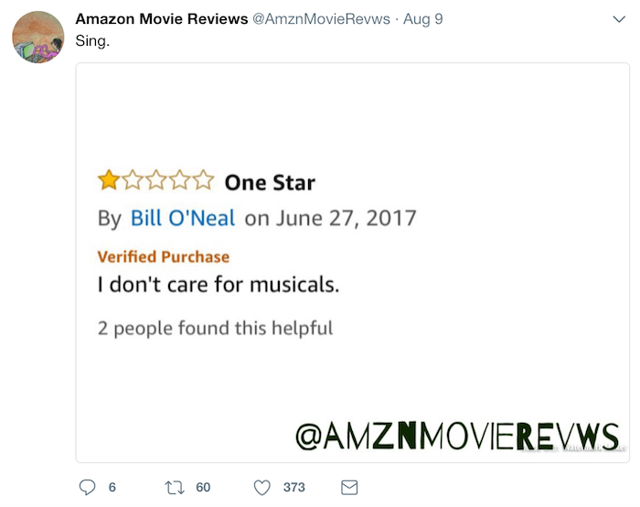Click the @AMZNMOVIEREVWS watermark text

[457, 436]
